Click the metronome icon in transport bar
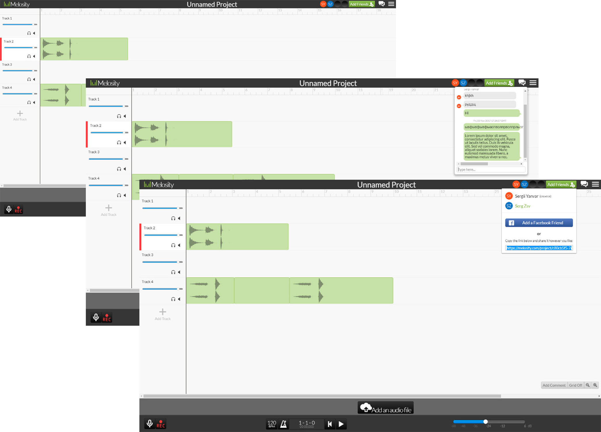This screenshot has width=601, height=432. click(x=284, y=424)
